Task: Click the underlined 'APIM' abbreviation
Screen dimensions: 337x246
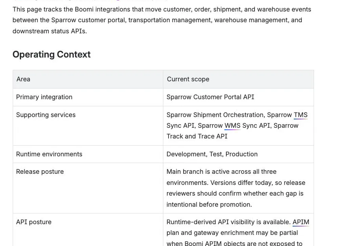Action: (x=301, y=222)
